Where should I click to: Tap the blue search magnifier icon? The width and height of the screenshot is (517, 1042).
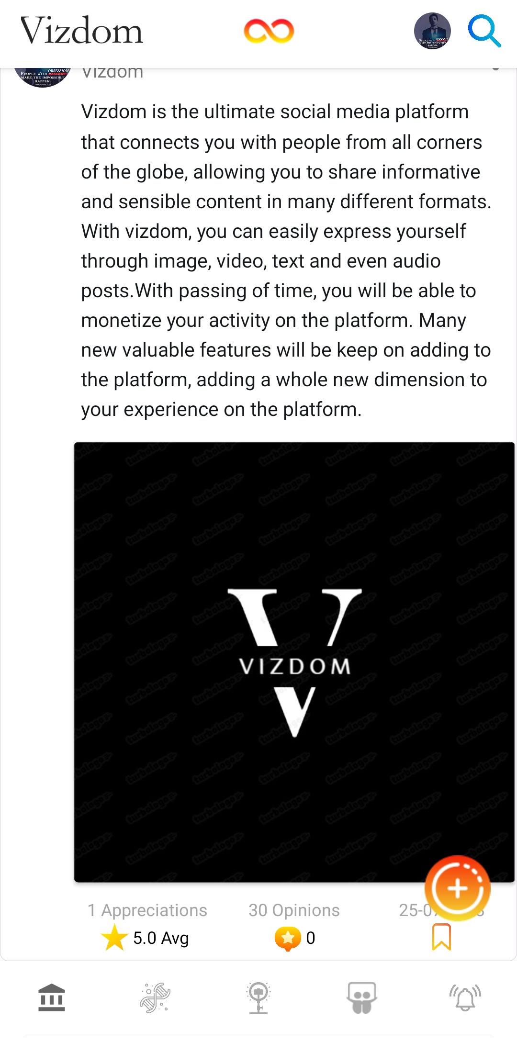pos(484,31)
